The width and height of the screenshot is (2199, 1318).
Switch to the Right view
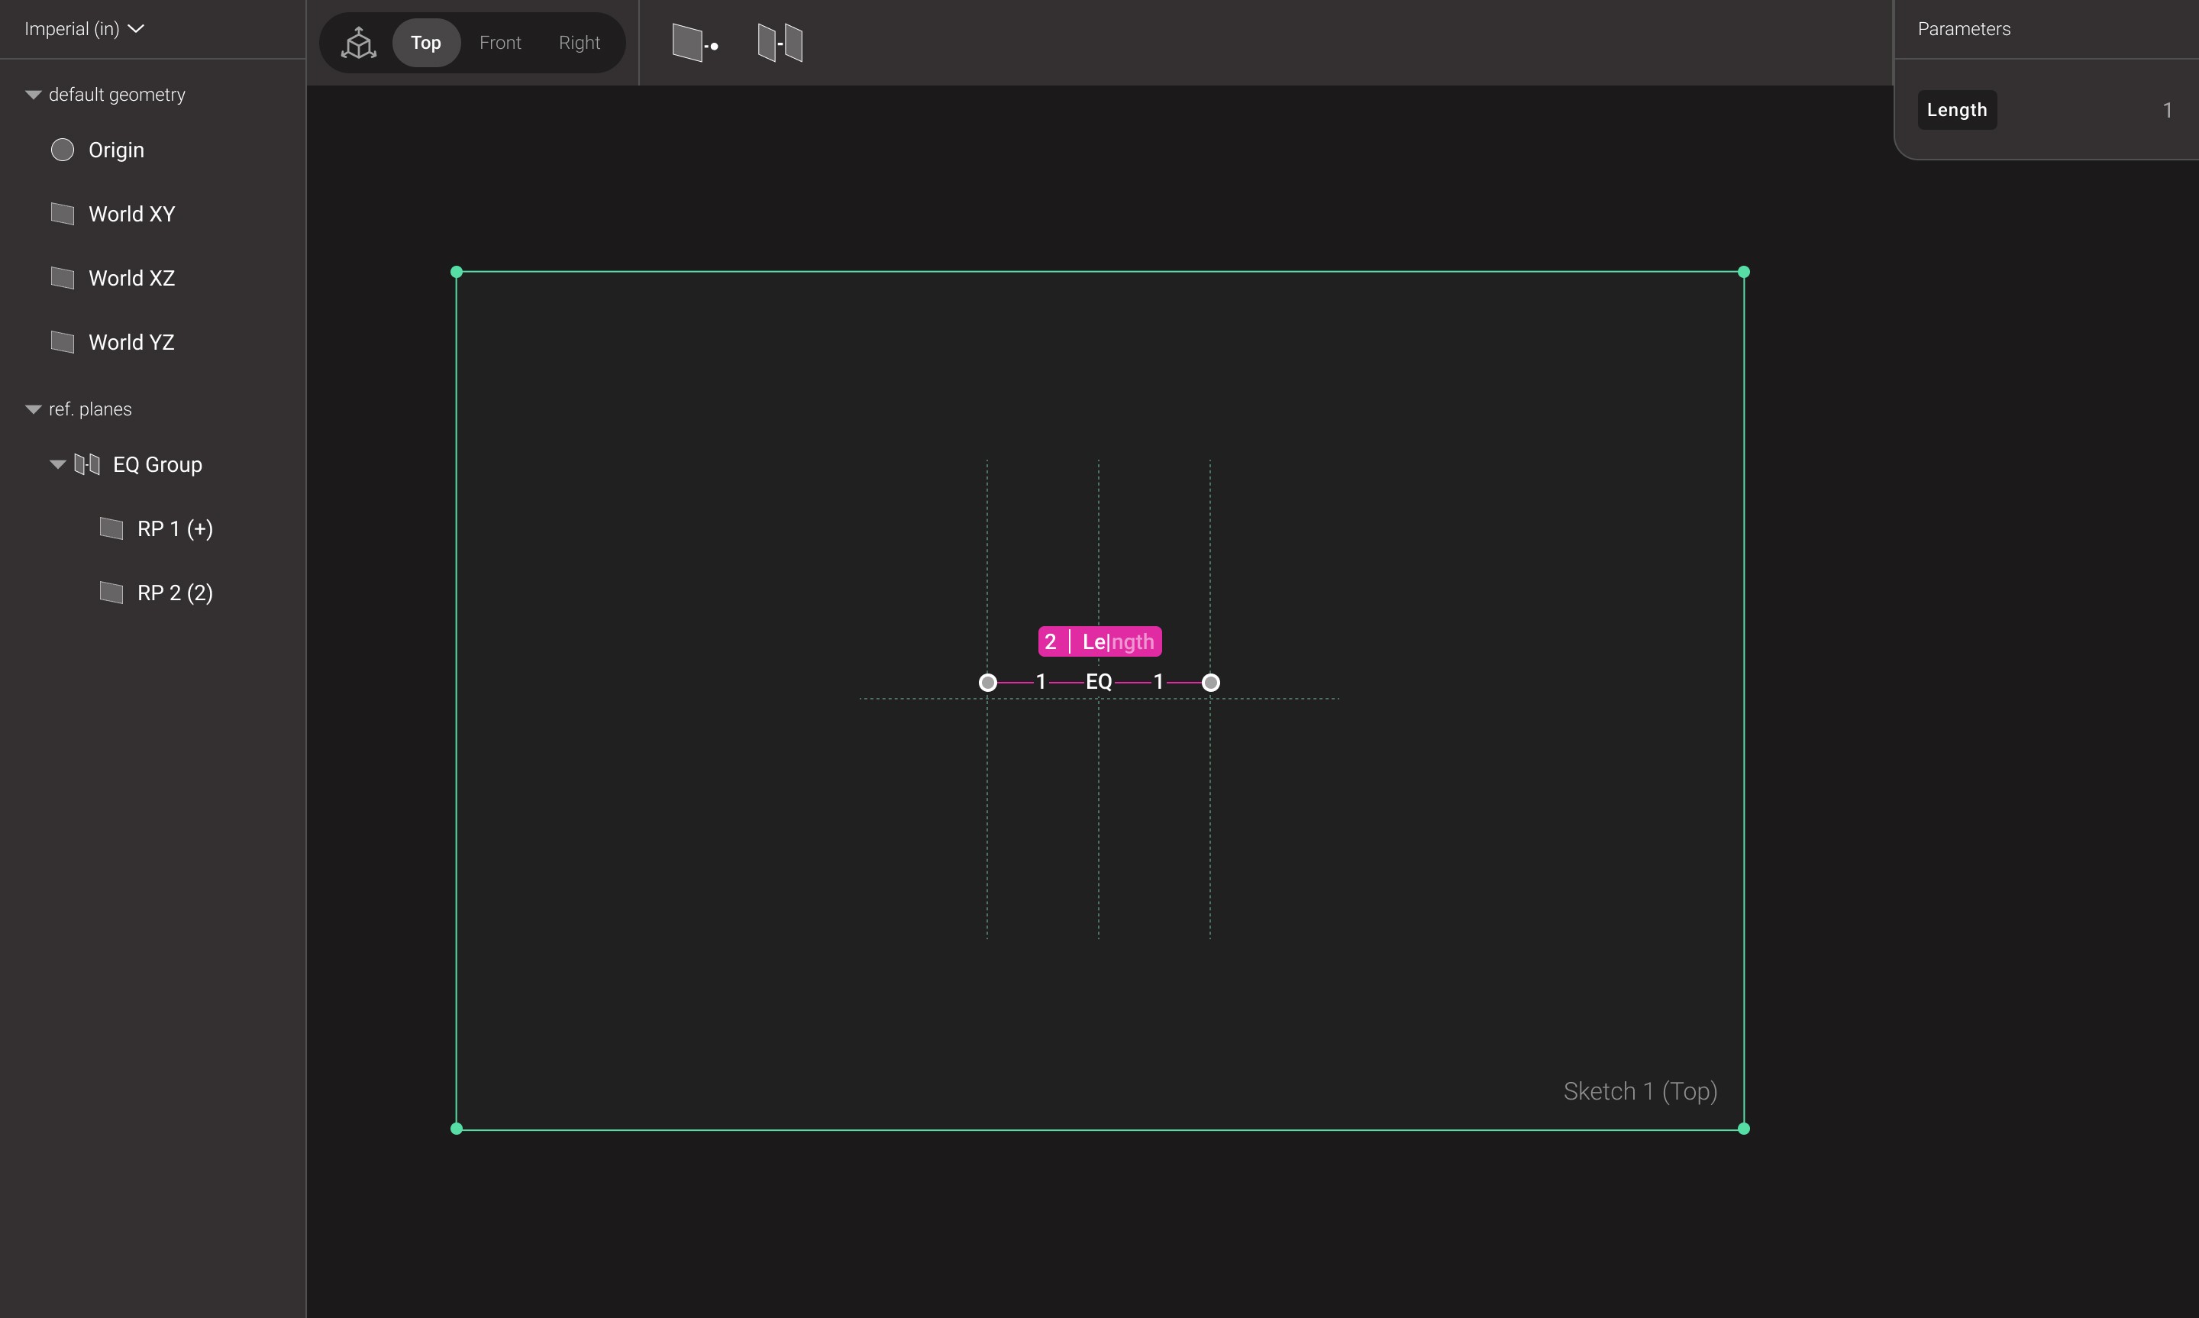click(579, 42)
